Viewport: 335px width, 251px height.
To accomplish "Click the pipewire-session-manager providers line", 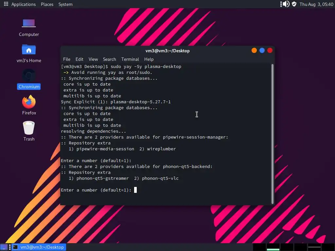I will click(x=144, y=137).
